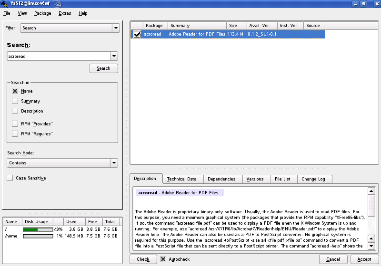Click the /home row name in disk table
The width and height of the screenshot is (381, 266).
(x=11, y=236)
